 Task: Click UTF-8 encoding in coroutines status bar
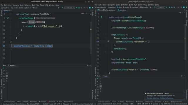click(59, 104)
